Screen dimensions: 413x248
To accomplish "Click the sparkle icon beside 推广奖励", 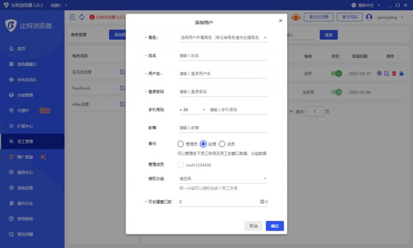I will (x=43, y=157).
